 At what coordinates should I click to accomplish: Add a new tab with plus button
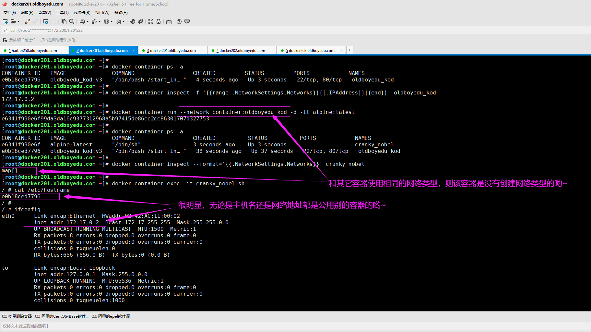(x=349, y=50)
